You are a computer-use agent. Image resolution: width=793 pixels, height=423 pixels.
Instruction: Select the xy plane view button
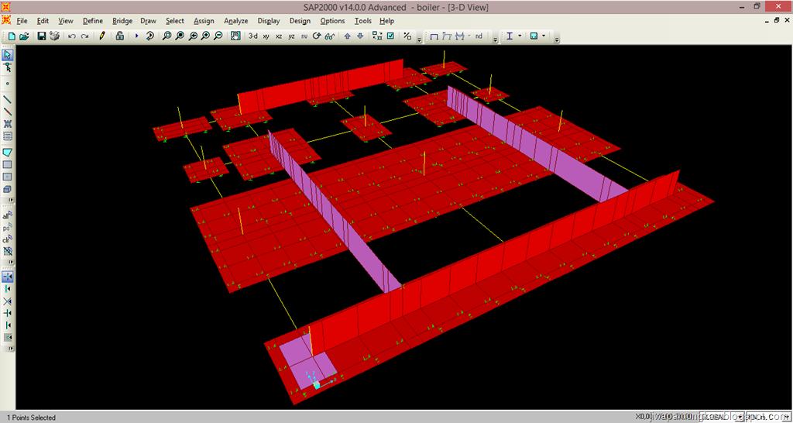[266, 36]
